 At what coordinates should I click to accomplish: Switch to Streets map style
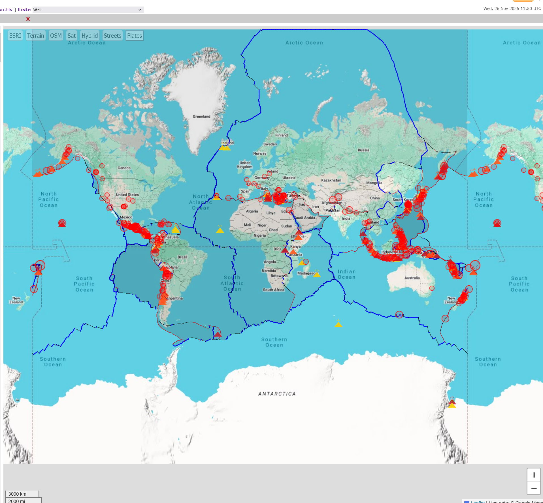pos(112,36)
